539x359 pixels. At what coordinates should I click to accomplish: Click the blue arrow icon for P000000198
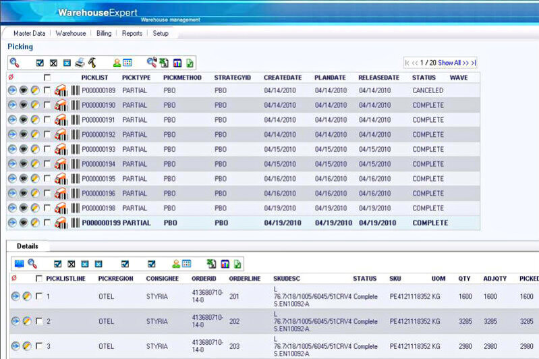click(12, 208)
